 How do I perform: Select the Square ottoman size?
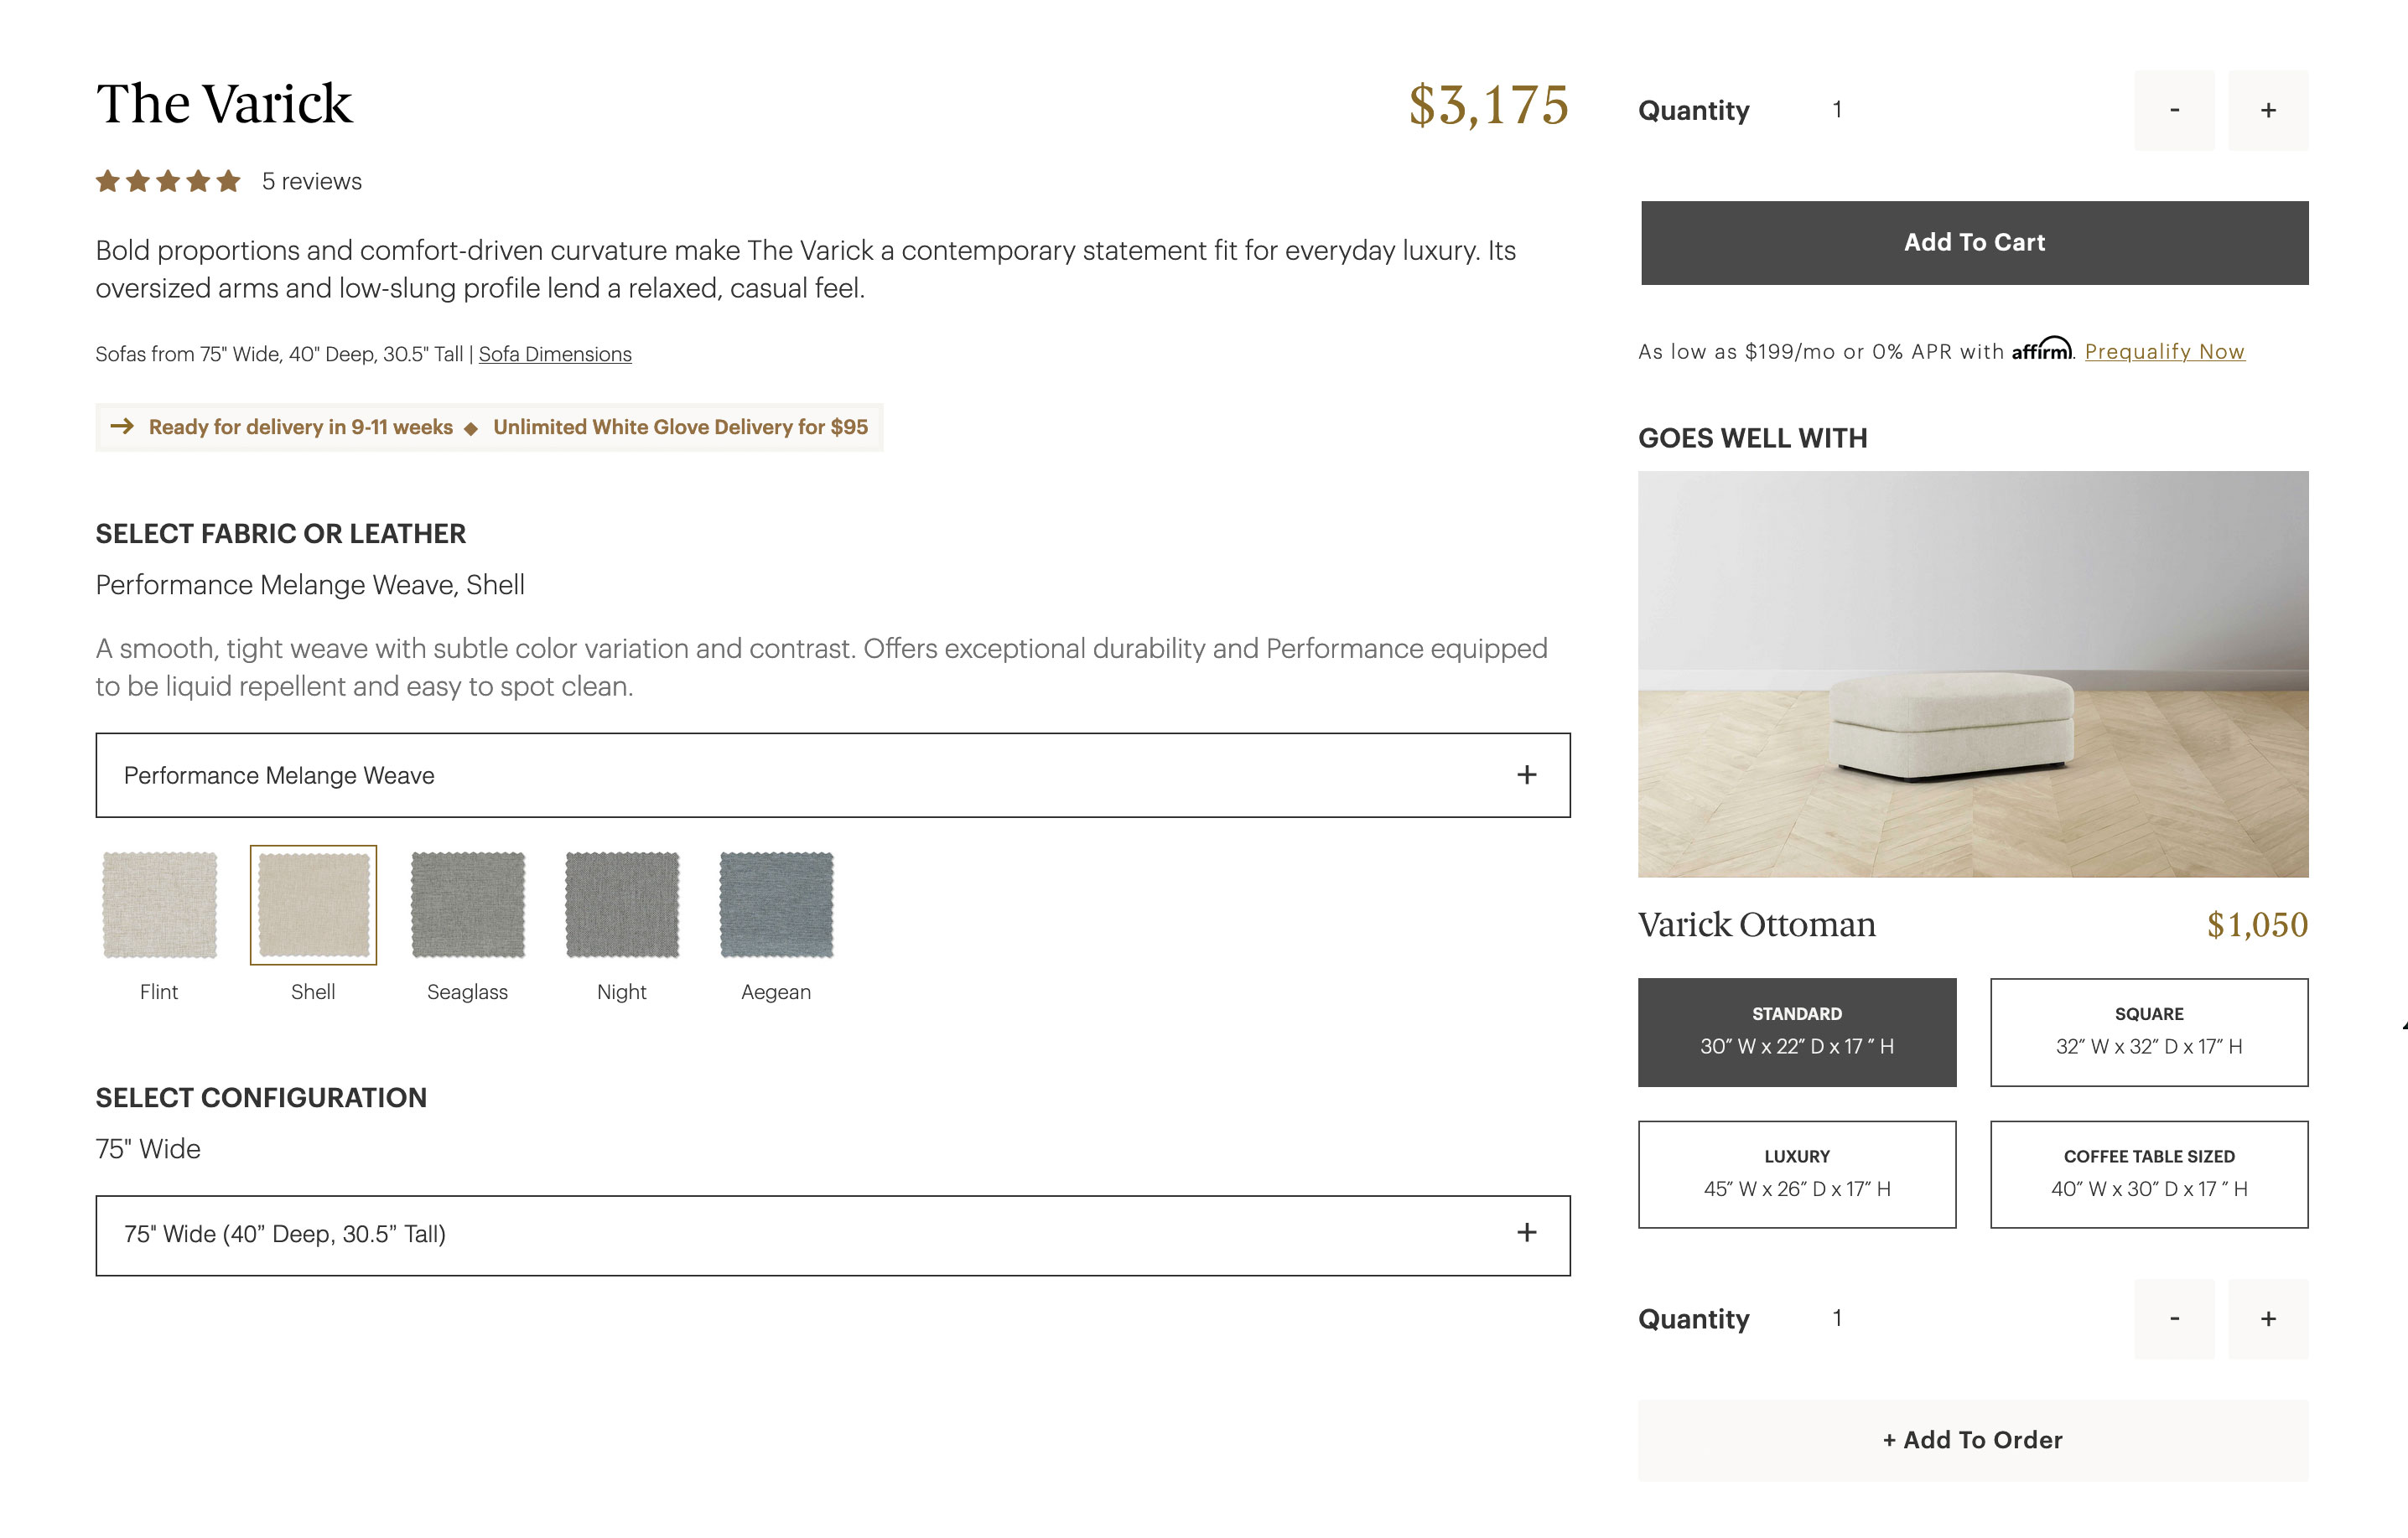[2149, 1031]
